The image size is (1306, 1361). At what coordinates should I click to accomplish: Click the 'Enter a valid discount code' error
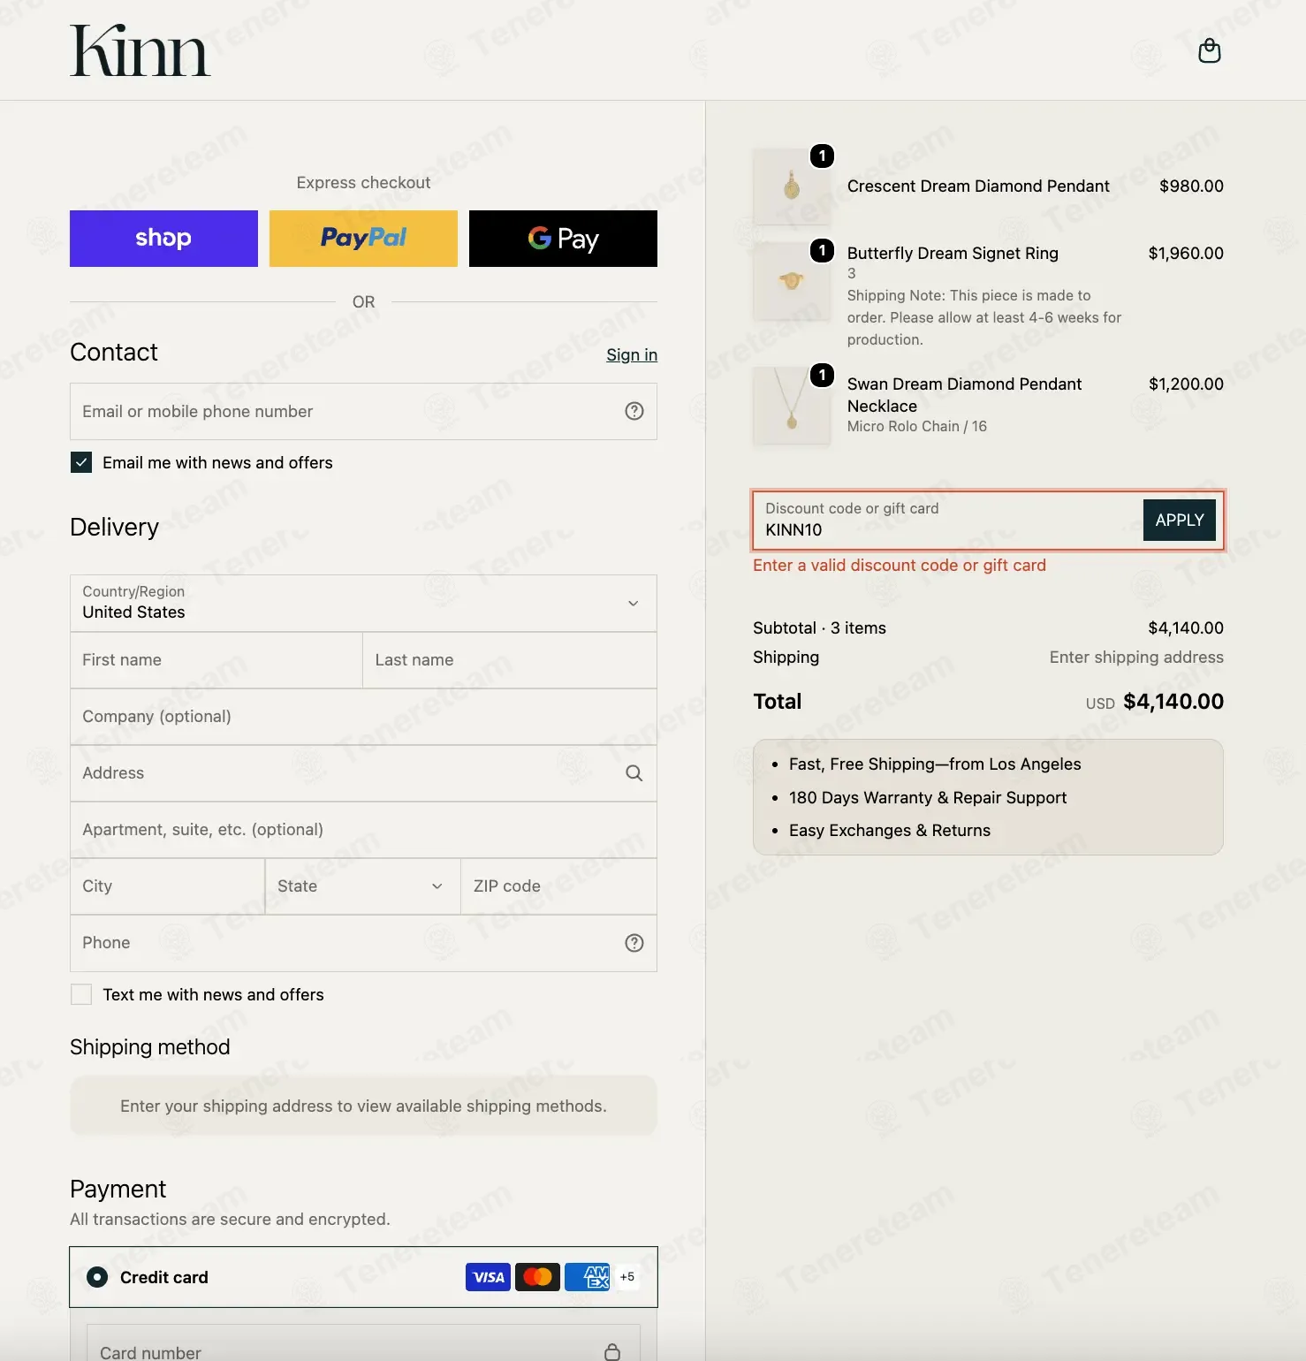(x=900, y=566)
